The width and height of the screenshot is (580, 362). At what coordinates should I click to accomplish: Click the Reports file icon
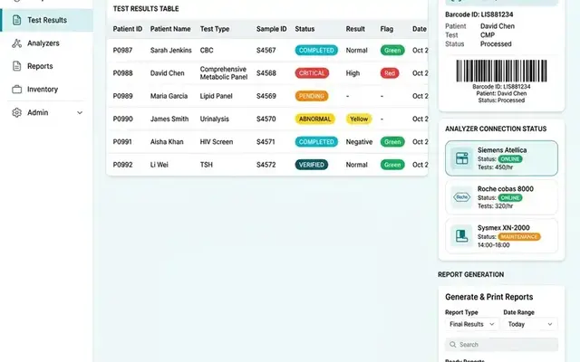pyautogui.click(x=16, y=66)
